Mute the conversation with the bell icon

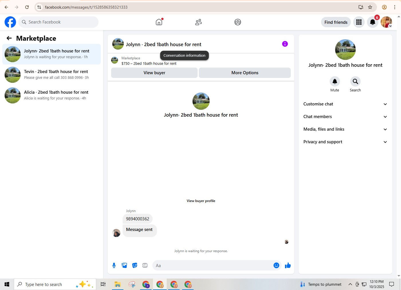coord(335,81)
